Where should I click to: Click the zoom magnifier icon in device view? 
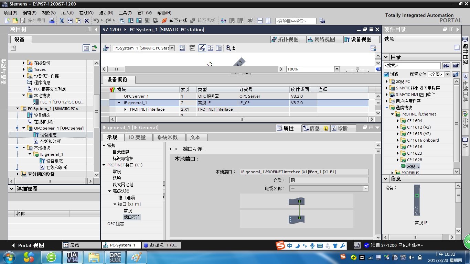click(228, 48)
